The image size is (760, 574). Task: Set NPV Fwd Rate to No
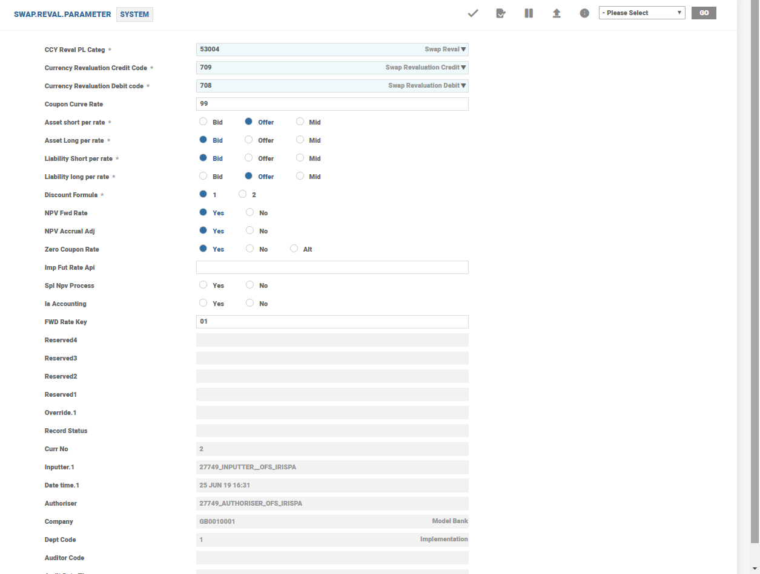click(250, 212)
